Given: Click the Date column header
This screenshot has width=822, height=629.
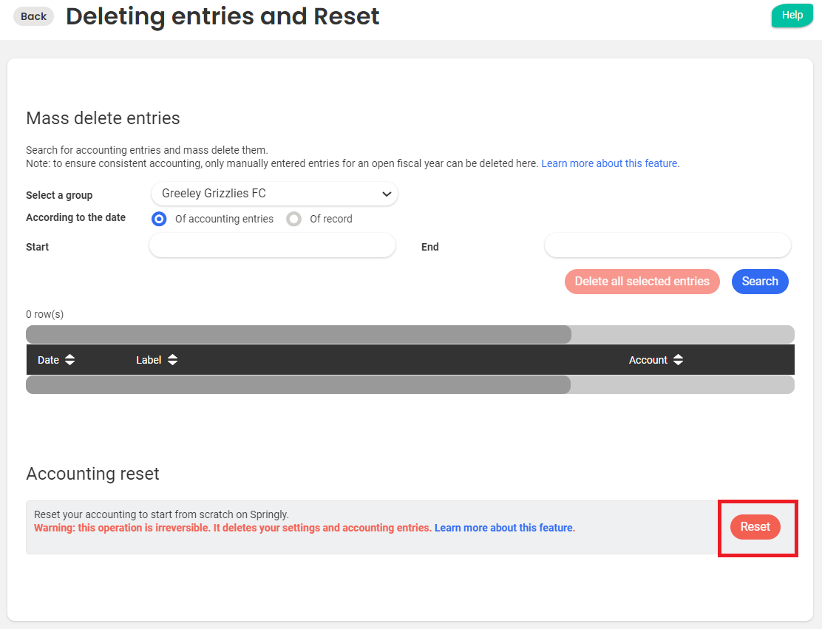Looking at the screenshot, I should tap(48, 360).
